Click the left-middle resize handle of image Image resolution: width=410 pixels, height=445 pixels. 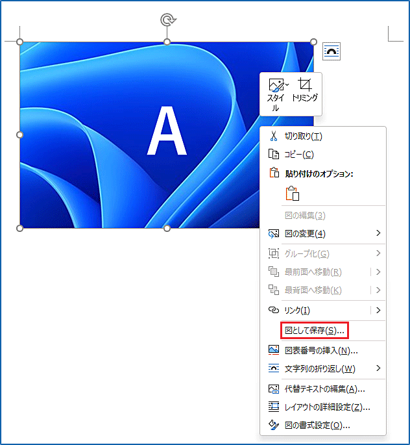click(19, 135)
